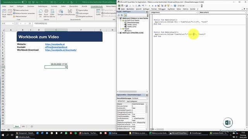Click the VBA undo icon
248x139 pixels.
coord(143,6)
